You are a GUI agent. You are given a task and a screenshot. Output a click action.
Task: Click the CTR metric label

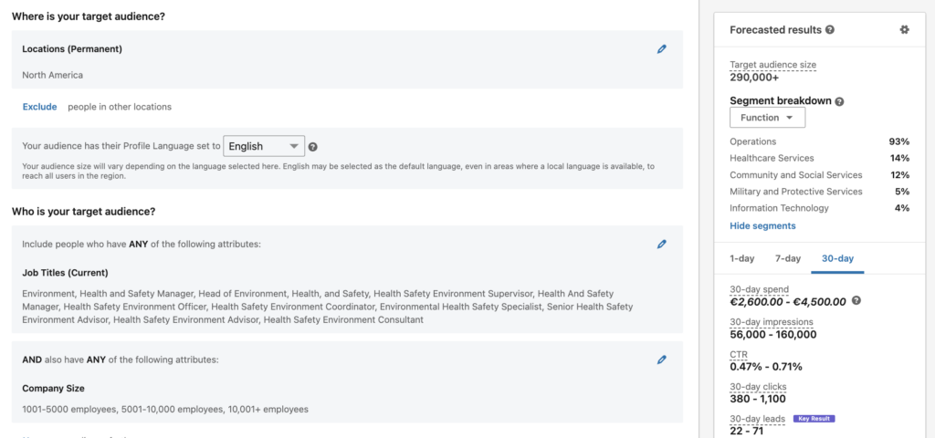pyautogui.click(x=739, y=354)
